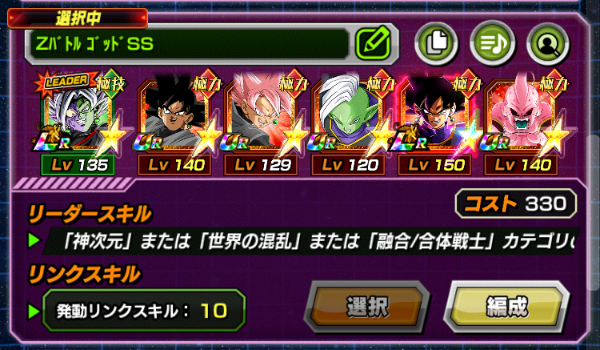Click the LEADER badge on first card
This screenshot has width=600, height=350.
pos(67,81)
